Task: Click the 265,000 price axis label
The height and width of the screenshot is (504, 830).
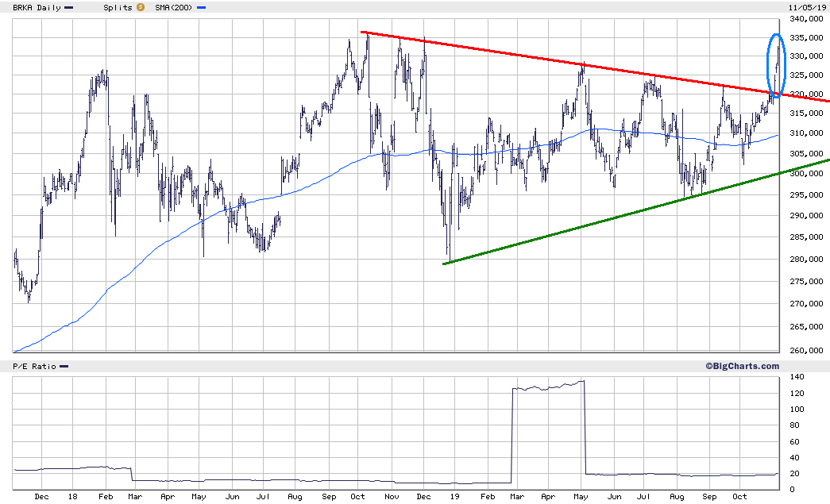Action: 807,327
